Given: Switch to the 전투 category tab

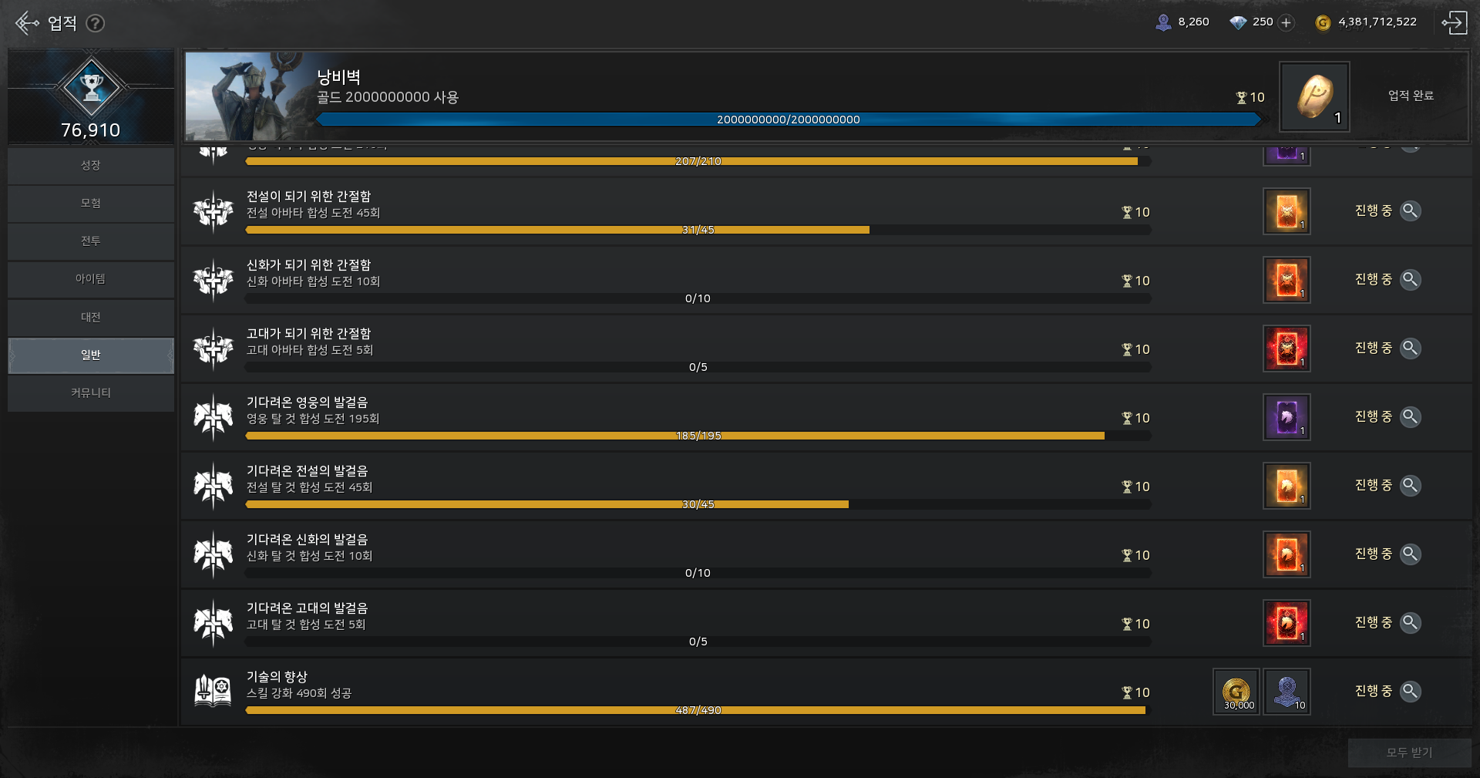Looking at the screenshot, I should click(91, 241).
